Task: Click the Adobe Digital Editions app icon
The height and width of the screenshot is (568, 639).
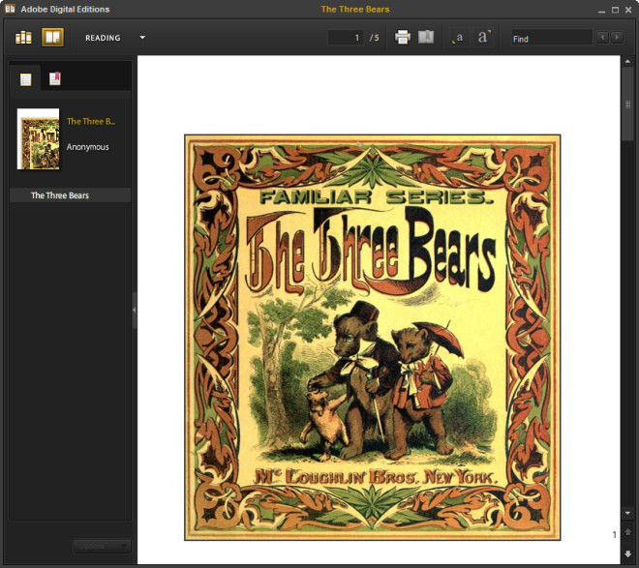Action: point(10,9)
